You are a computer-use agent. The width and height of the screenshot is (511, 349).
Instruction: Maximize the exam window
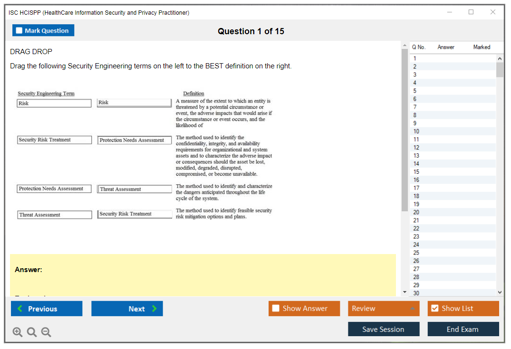click(471, 12)
